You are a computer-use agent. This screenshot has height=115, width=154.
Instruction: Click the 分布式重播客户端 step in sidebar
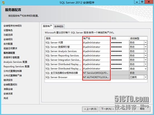click(13, 76)
